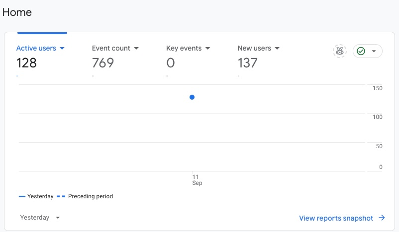Click the green data quality checkmark icon
Image resolution: width=399 pixels, height=232 pixels.
click(361, 51)
